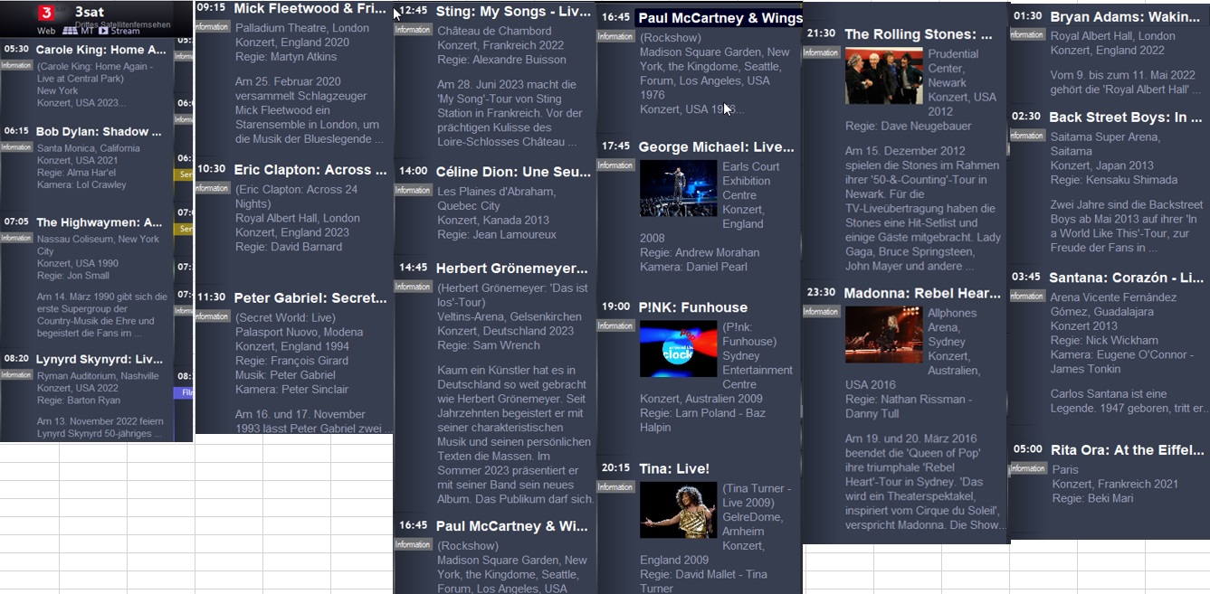This screenshot has height=594, width=1210.
Task: Open Information for The Highwaymen
Action: click(x=16, y=238)
